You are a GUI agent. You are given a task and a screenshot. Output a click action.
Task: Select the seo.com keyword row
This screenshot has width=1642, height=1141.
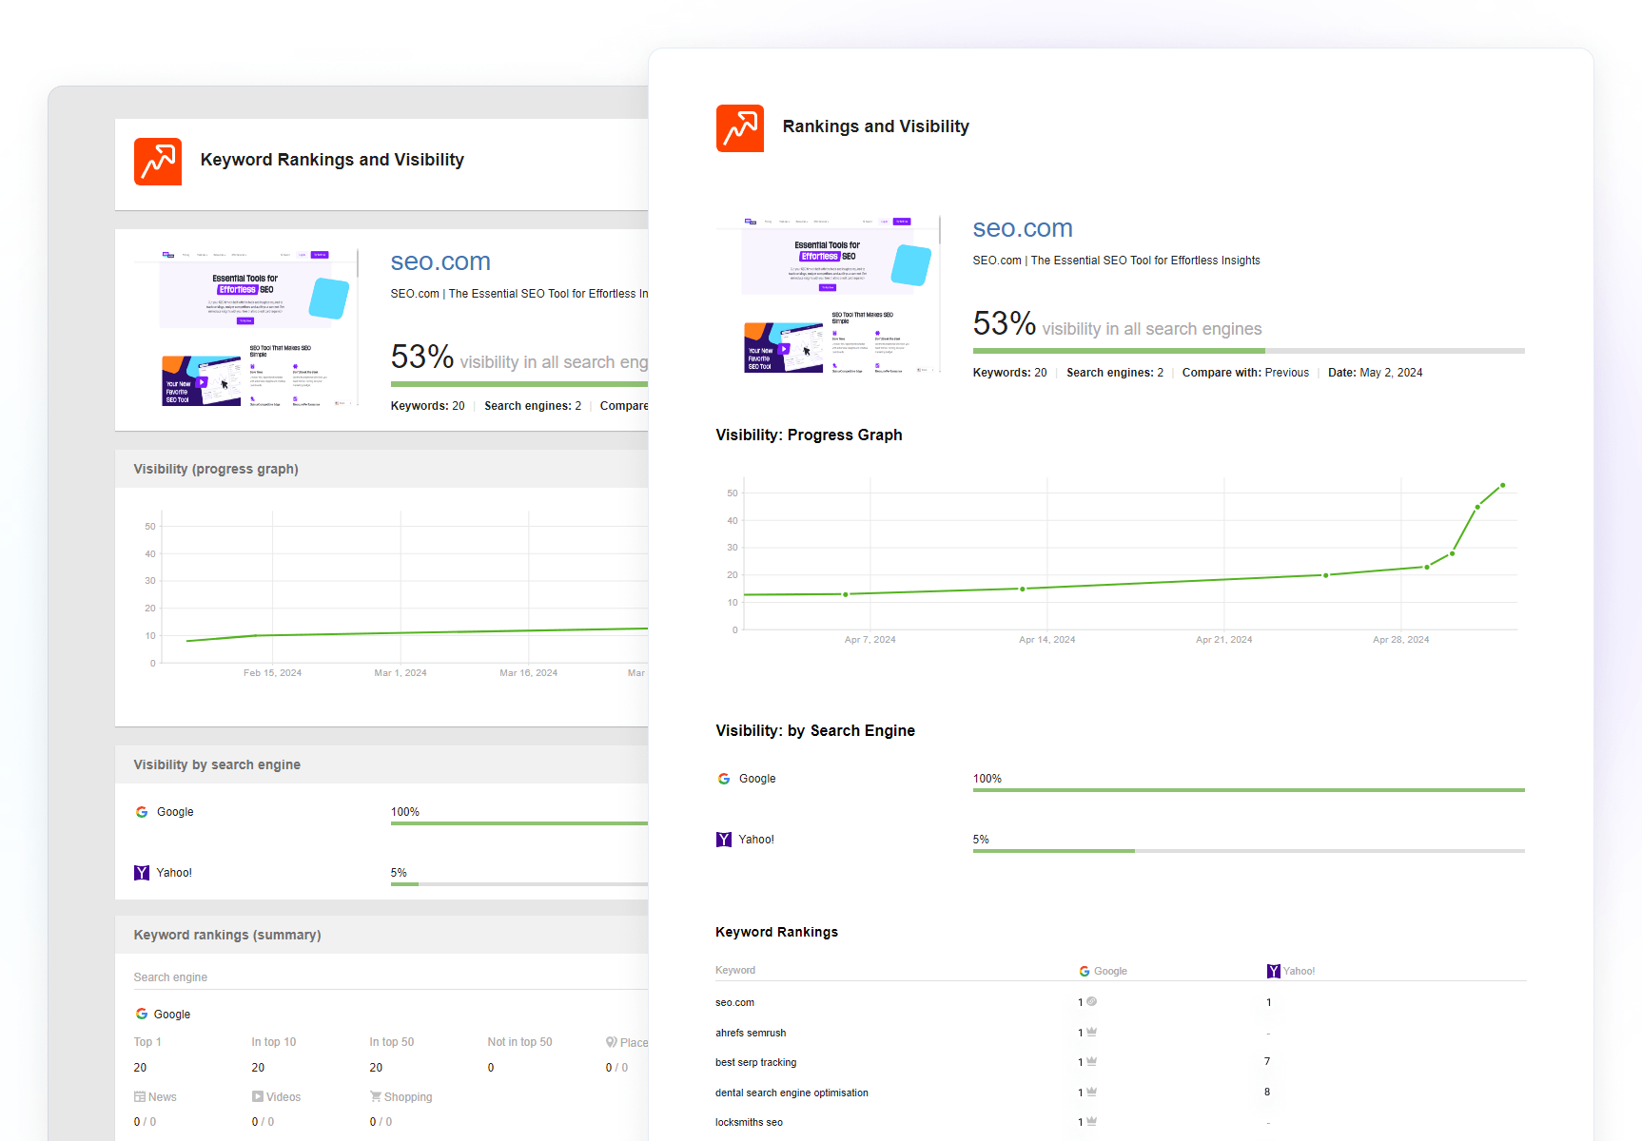click(1120, 1002)
